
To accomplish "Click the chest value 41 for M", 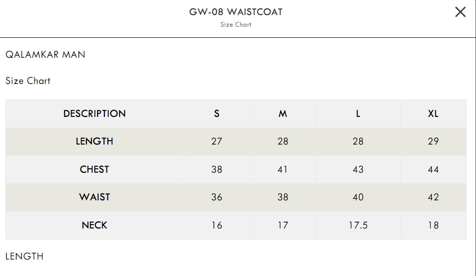I will pos(283,169).
